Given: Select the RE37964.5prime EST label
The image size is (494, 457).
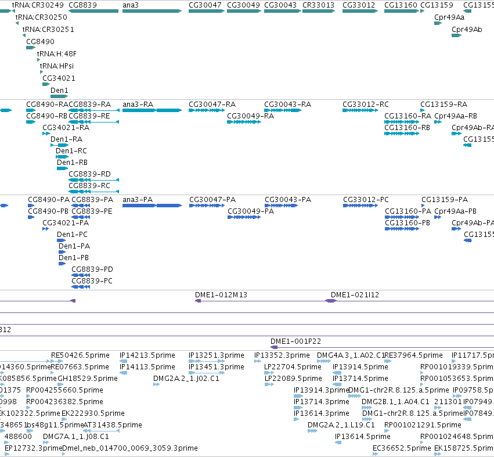Looking at the screenshot, I should [413, 355].
